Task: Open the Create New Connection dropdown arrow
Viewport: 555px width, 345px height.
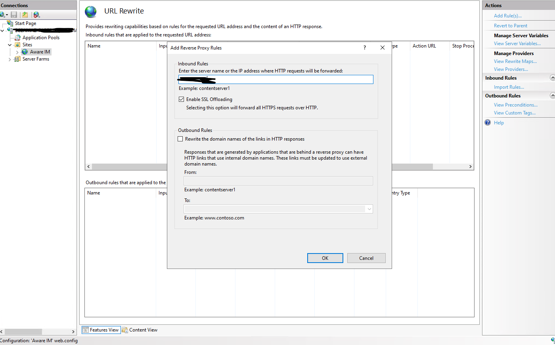Action: click(7, 15)
